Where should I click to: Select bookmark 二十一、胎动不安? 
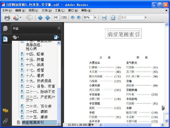pyautogui.click(x=40, y=92)
